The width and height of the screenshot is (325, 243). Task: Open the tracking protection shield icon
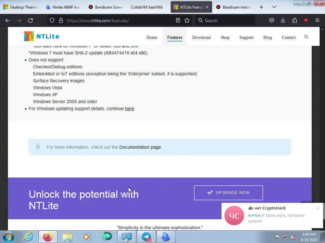coord(52,20)
